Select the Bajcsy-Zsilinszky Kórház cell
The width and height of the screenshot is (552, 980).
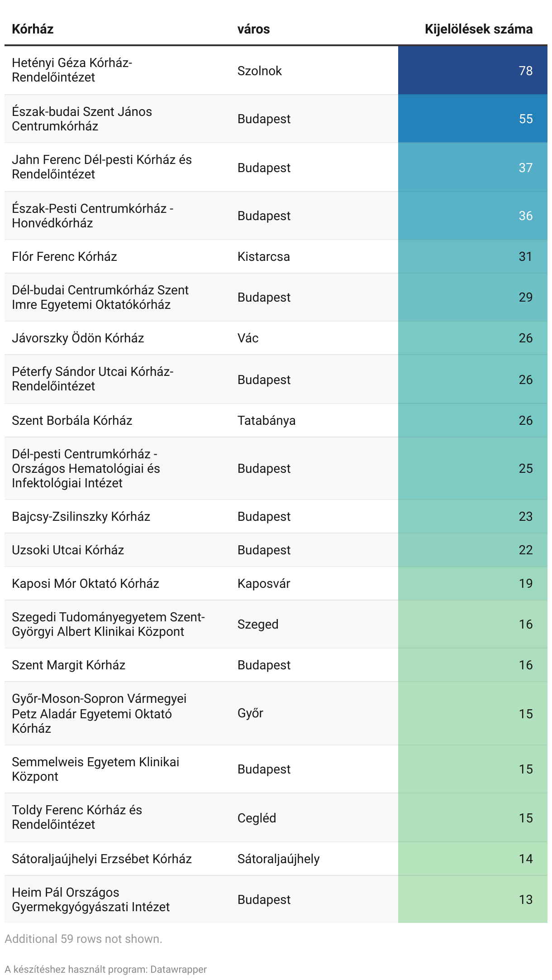coord(81,517)
